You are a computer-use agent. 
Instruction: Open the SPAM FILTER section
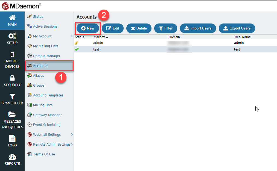click(12, 99)
